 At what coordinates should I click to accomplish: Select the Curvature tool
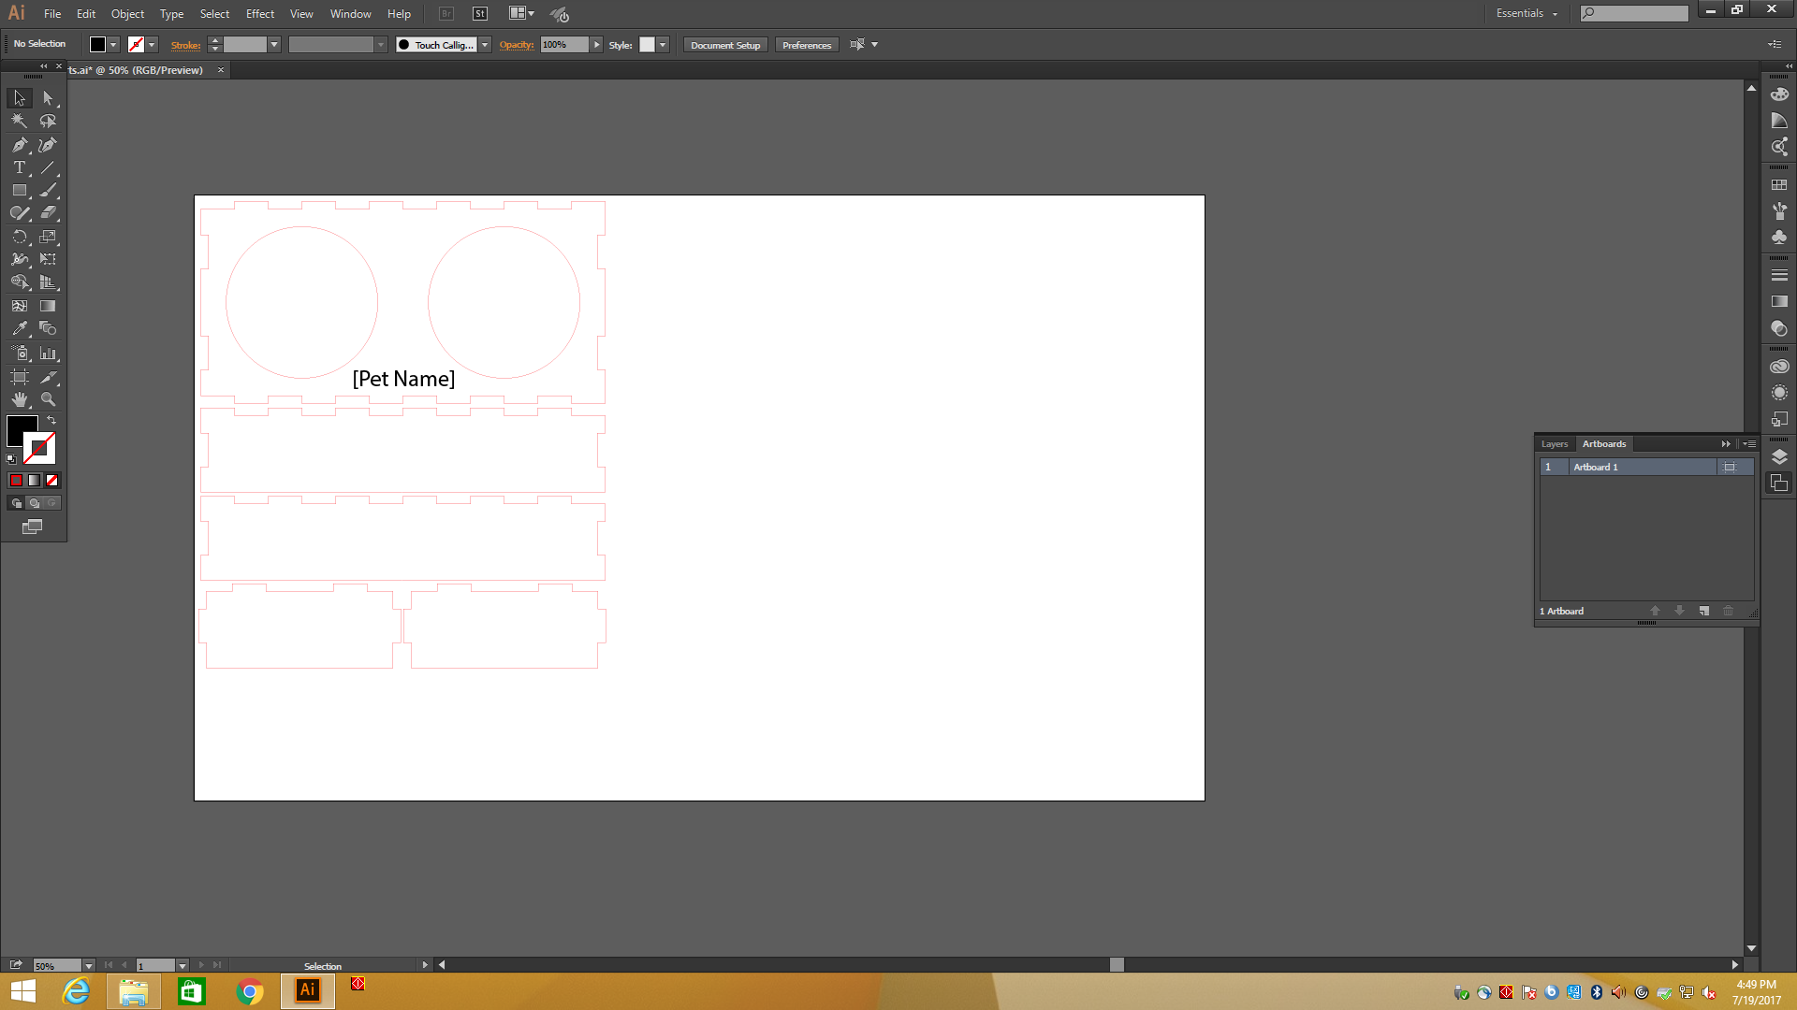(49, 145)
